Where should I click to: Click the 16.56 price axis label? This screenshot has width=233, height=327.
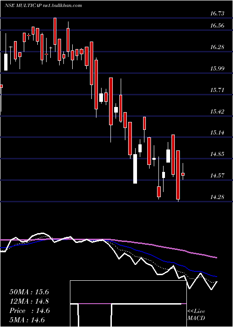pos(217,26)
